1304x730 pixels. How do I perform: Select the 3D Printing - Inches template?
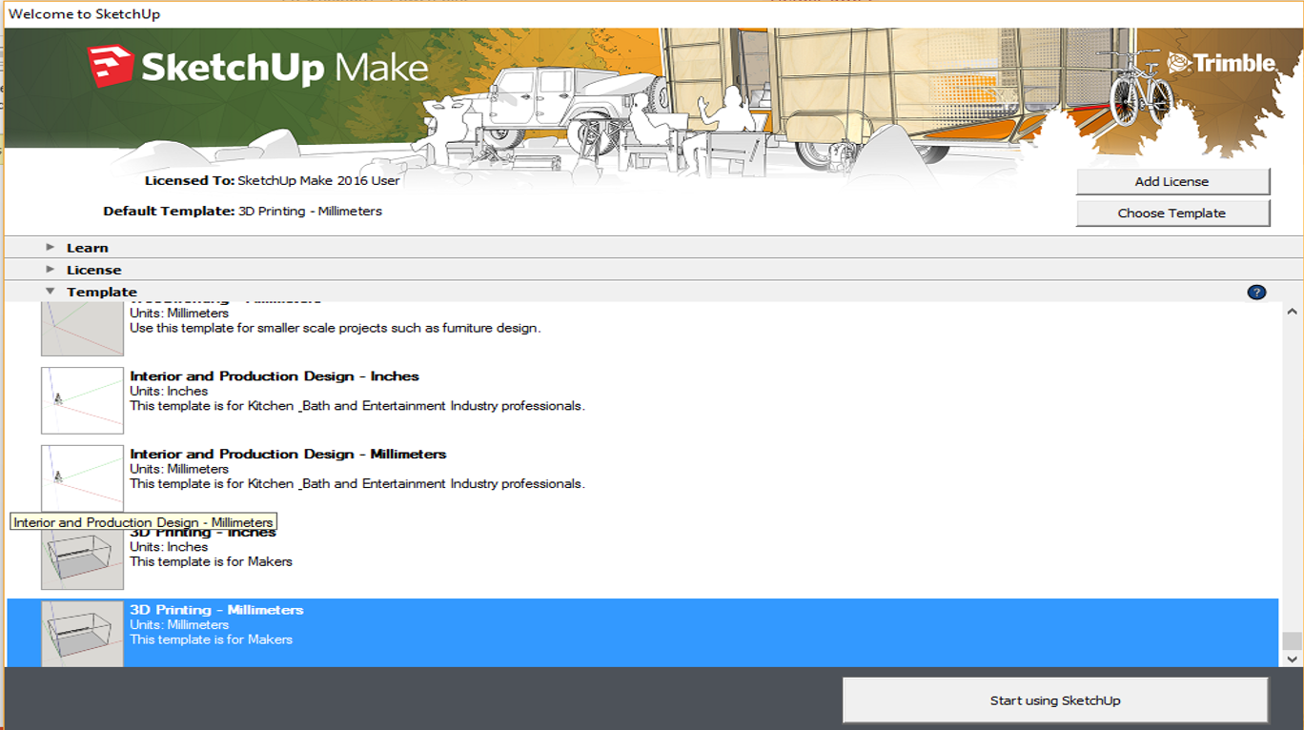381,546
